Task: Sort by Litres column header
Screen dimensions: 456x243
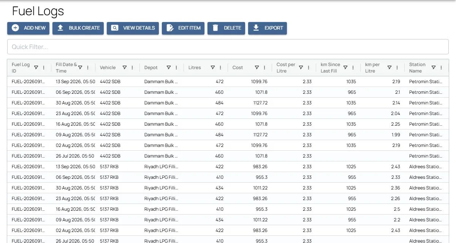Action: tap(195, 68)
